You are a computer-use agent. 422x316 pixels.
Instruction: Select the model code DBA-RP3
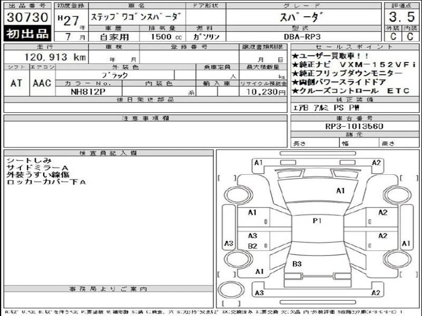pos(302,37)
